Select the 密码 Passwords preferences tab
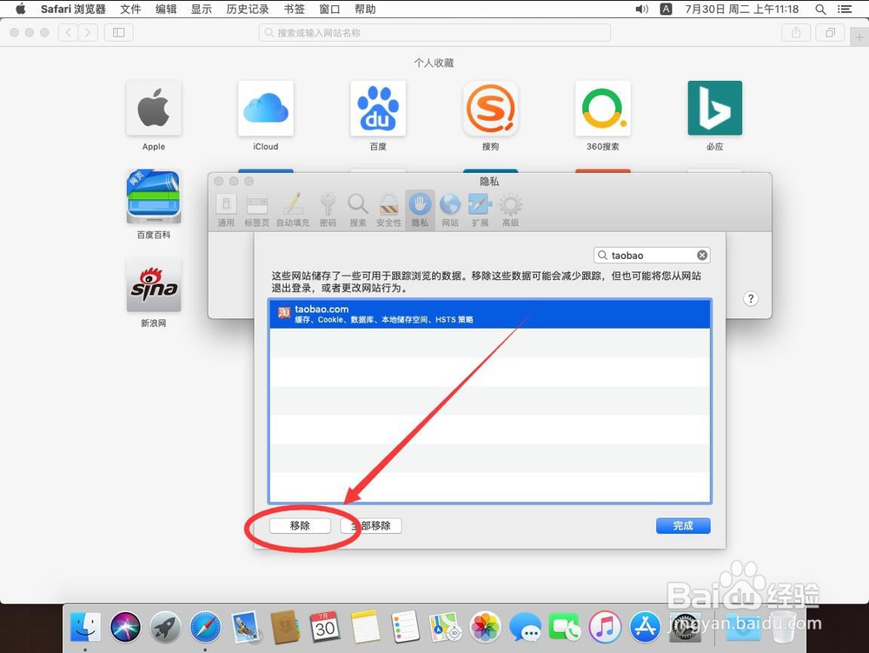 [x=328, y=210]
